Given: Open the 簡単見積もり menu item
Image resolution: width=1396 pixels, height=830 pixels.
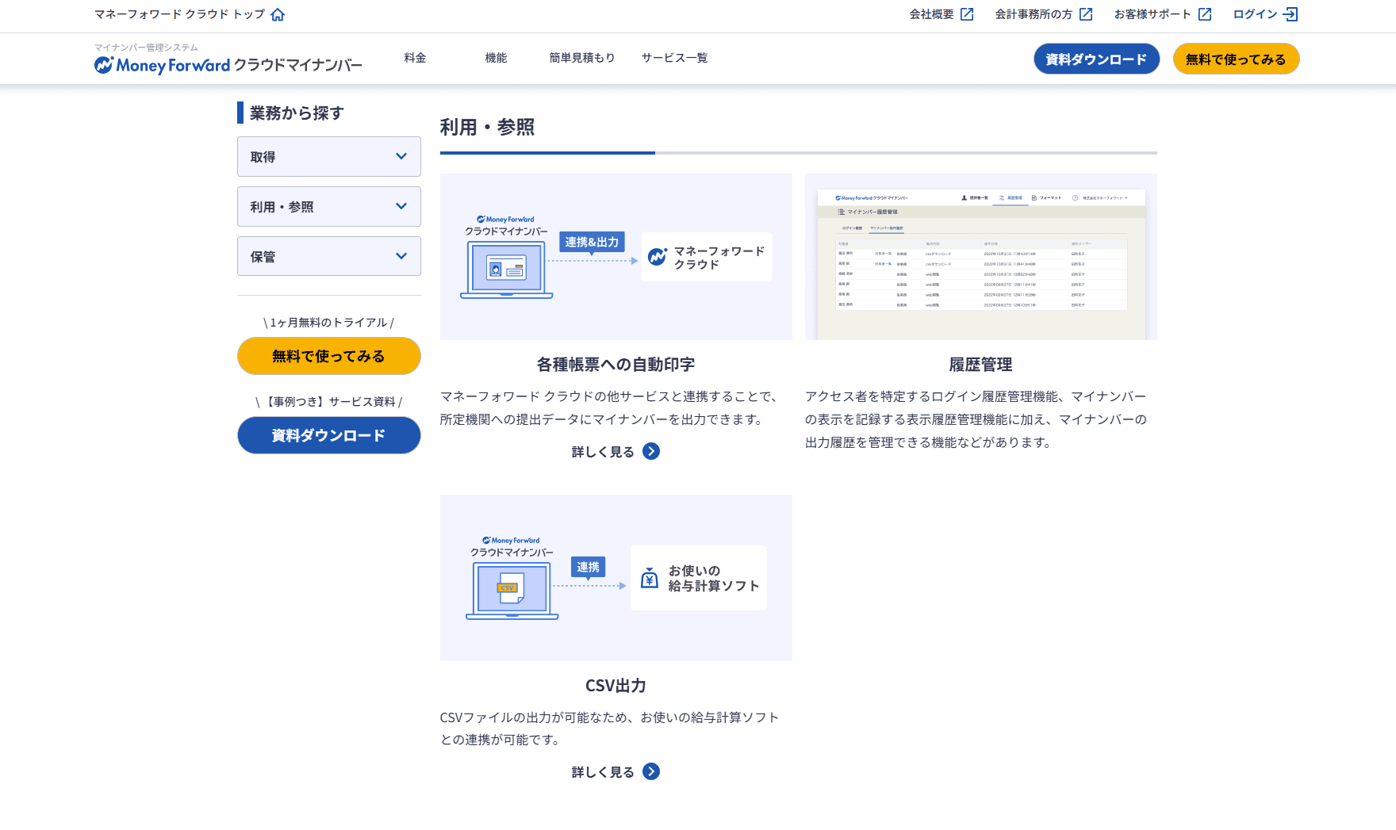Looking at the screenshot, I should tap(582, 58).
